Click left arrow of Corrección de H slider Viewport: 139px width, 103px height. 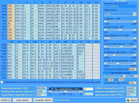[x=106, y=47]
